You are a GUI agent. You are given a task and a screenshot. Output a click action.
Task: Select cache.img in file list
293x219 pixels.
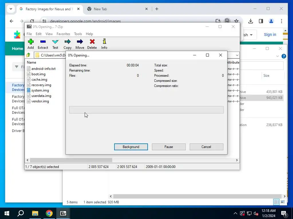point(39,80)
